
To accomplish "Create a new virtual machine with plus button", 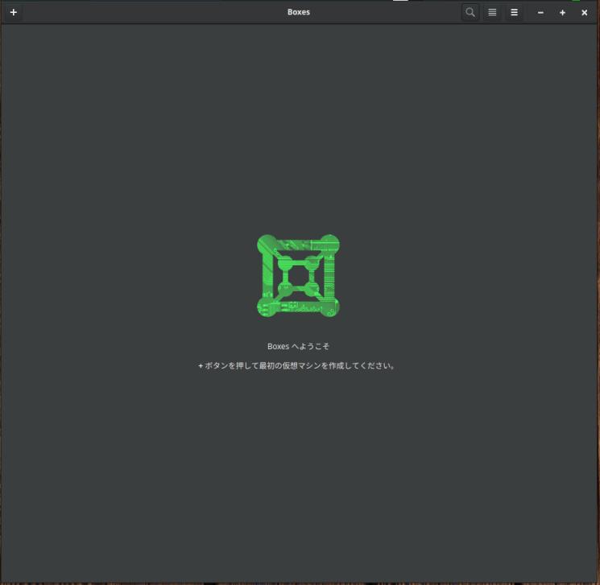I will tap(14, 12).
